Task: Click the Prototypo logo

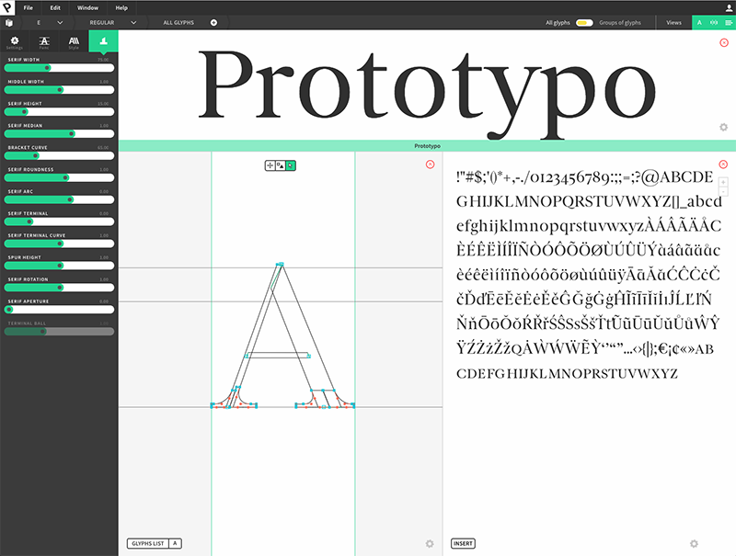Action: point(8,7)
